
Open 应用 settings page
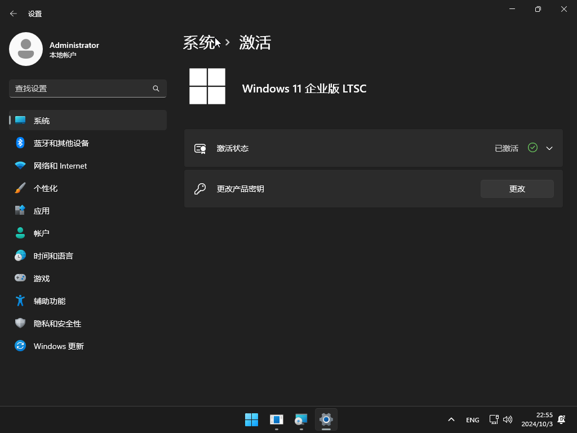[x=87, y=211]
